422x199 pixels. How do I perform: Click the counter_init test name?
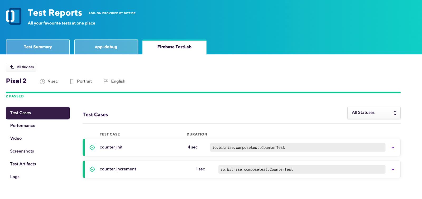(x=111, y=147)
